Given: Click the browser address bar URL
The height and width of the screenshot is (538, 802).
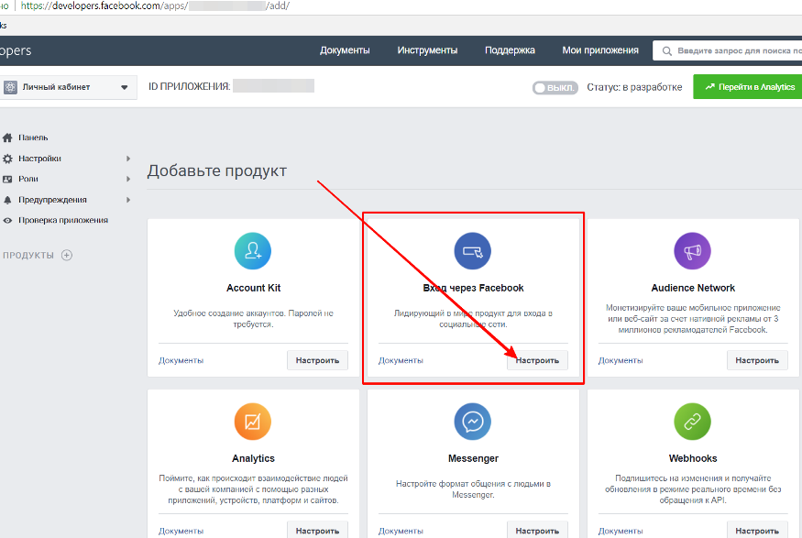Looking at the screenshot, I should [156, 6].
